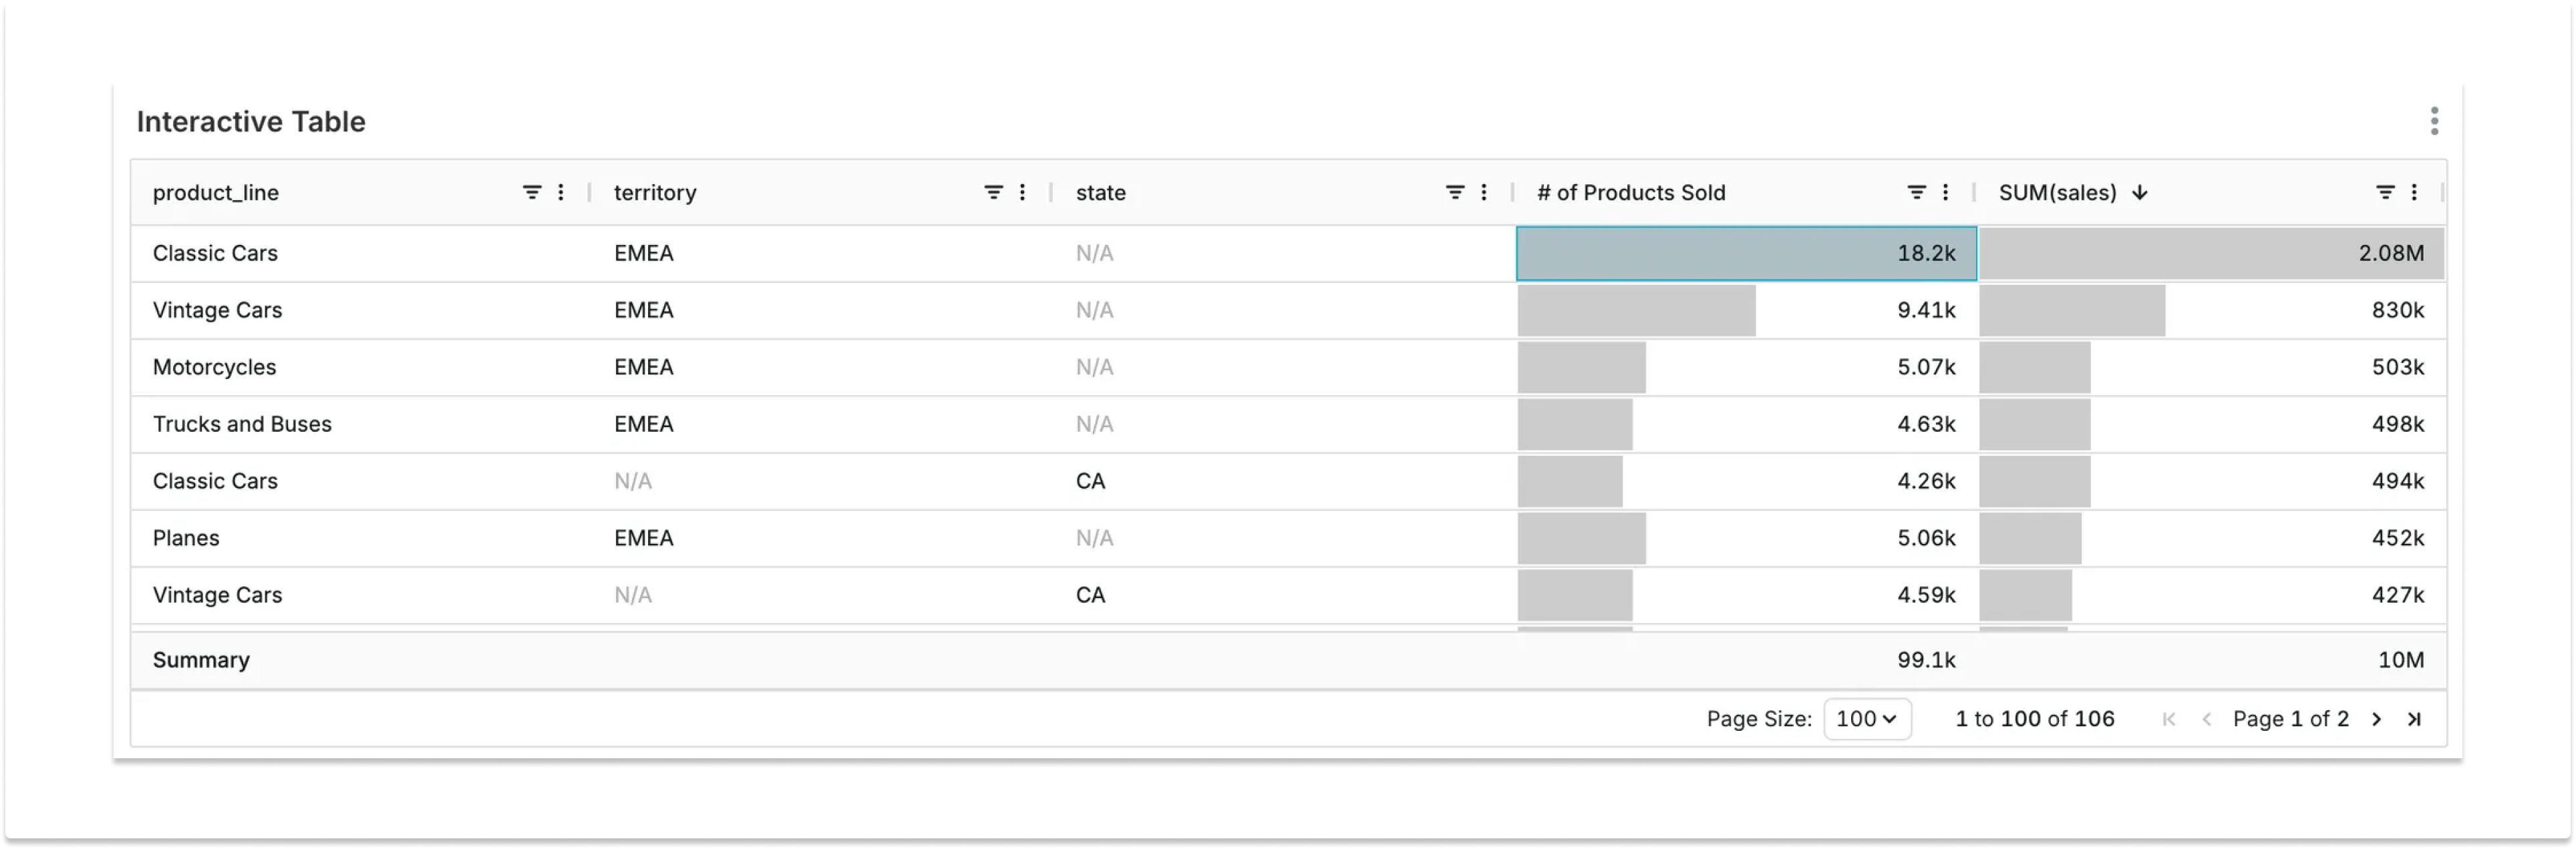Image resolution: width=2576 pixels, height=849 pixels.
Task: Select the 18.2k products sold cell
Action: click(1746, 254)
